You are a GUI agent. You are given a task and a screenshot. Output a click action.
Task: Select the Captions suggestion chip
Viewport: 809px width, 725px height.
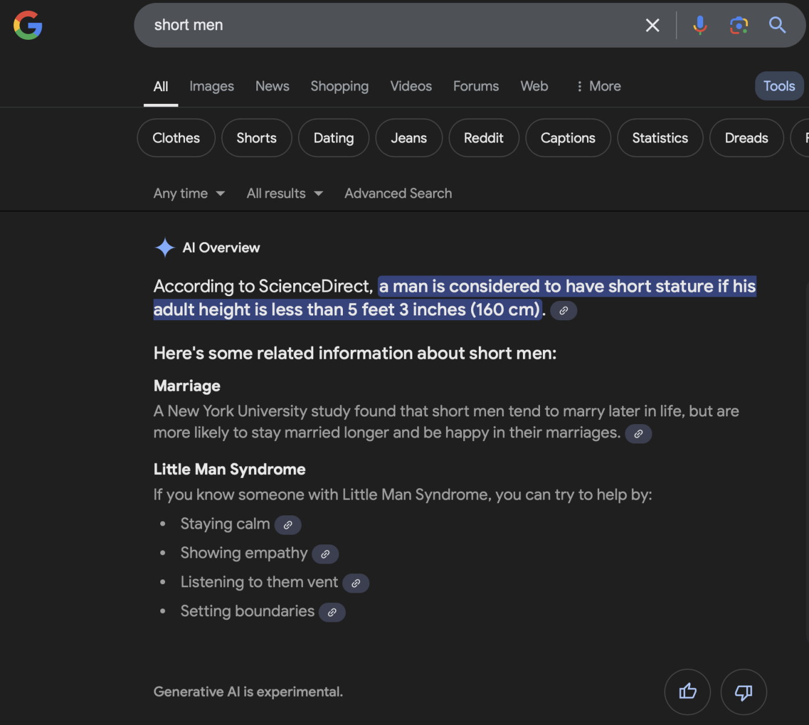(568, 138)
